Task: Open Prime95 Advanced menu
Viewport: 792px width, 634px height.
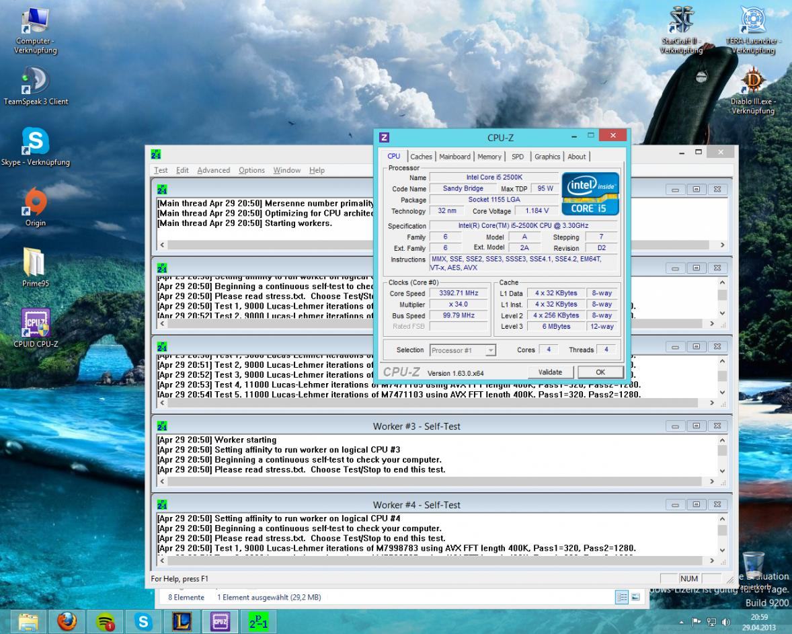Action: click(214, 170)
